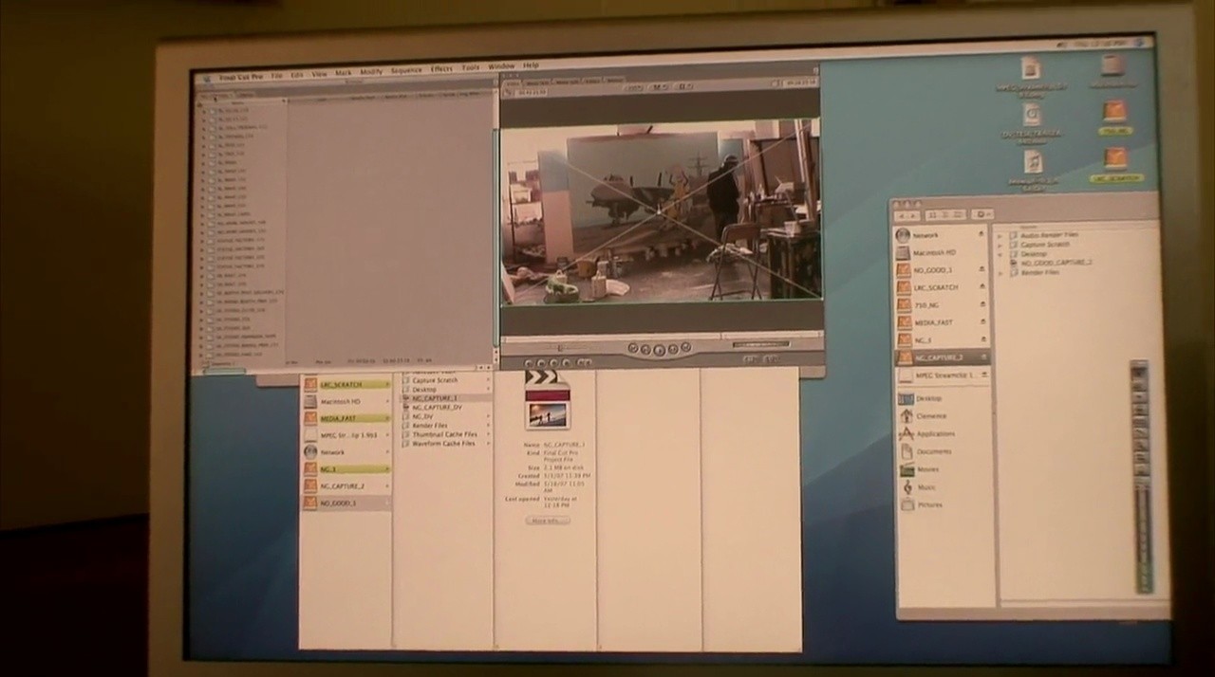The width and height of the screenshot is (1215, 677).
Task: Open the Finder action gear dropdown
Action: tap(982, 214)
